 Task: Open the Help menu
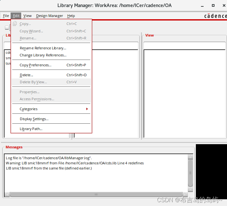click(x=71, y=16)
